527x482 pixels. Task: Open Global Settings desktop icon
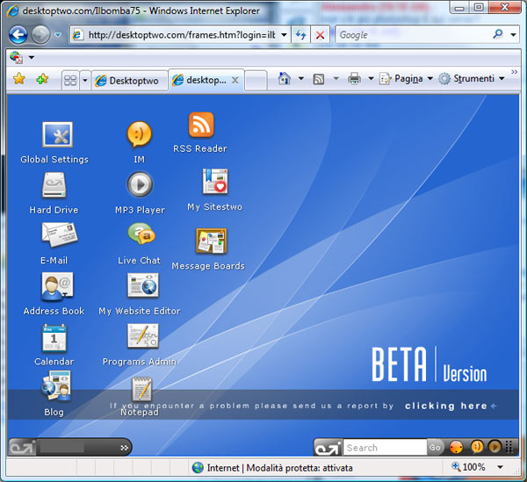point(57,134)
